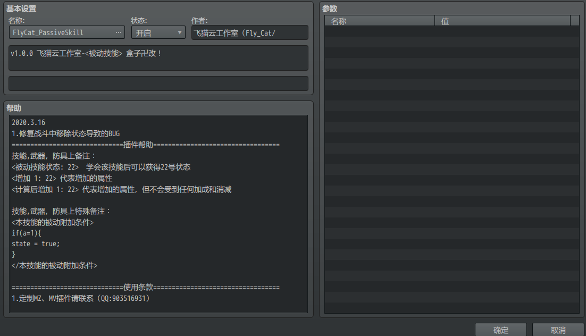Click the line '1.定制MZ、MV插件请联系 (QQ:903516931)'
Image resolution: width=586 pixels, height=336 pixels.
(81, 298)
